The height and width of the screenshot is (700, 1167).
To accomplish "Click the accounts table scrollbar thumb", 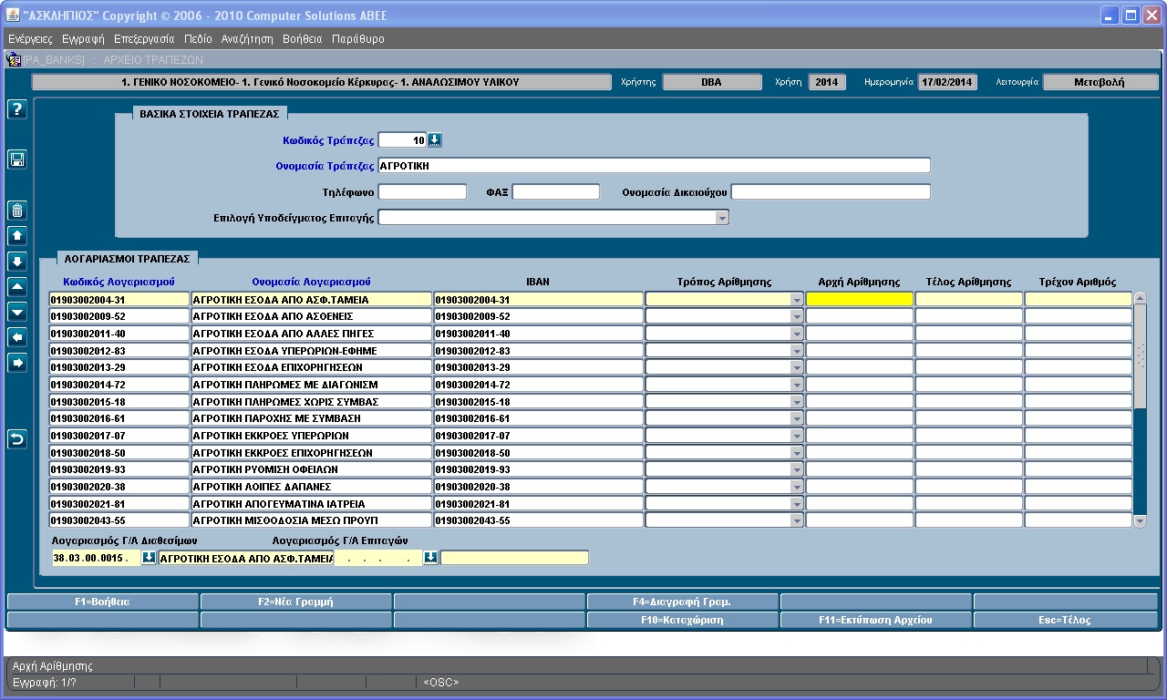I will point(1140,356).
